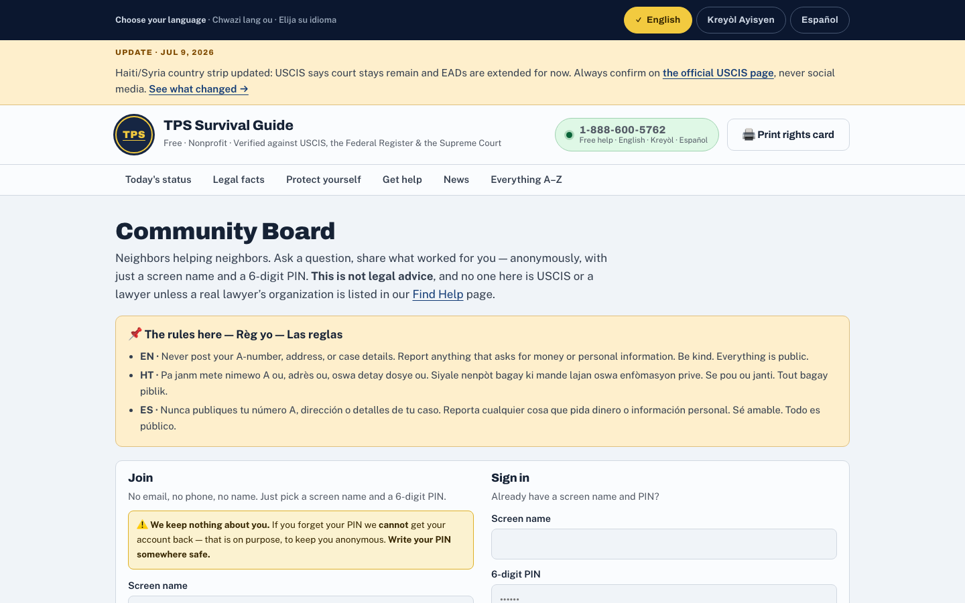Click the warning triangle icon in Join notice
965x603 pixels.
coord(142,525)
